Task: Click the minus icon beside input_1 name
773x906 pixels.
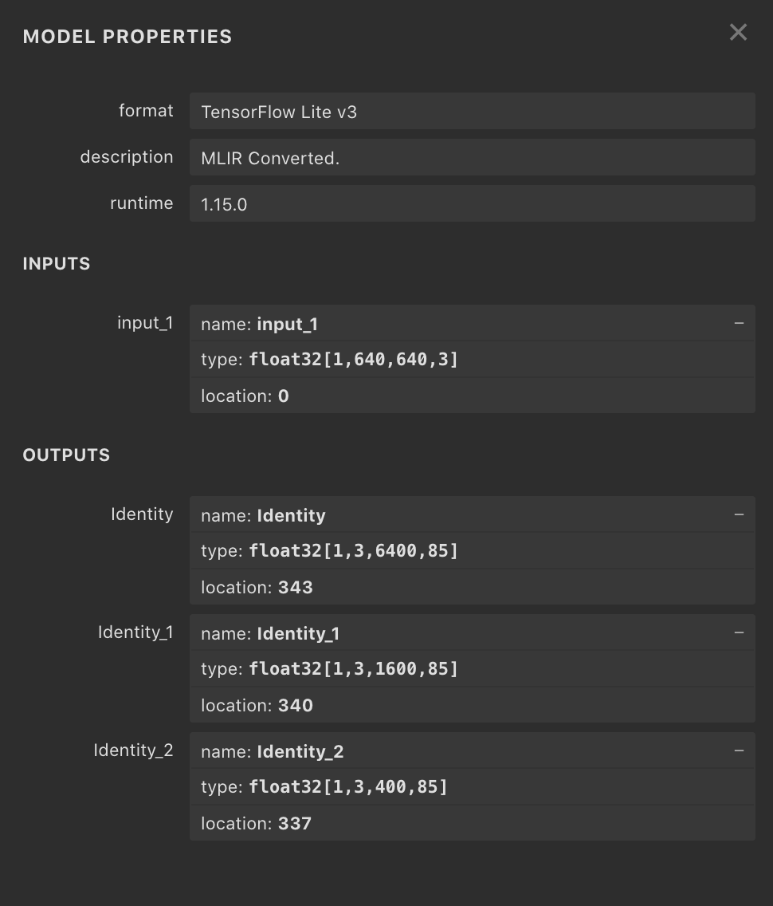Action: [x=738, y=323]
